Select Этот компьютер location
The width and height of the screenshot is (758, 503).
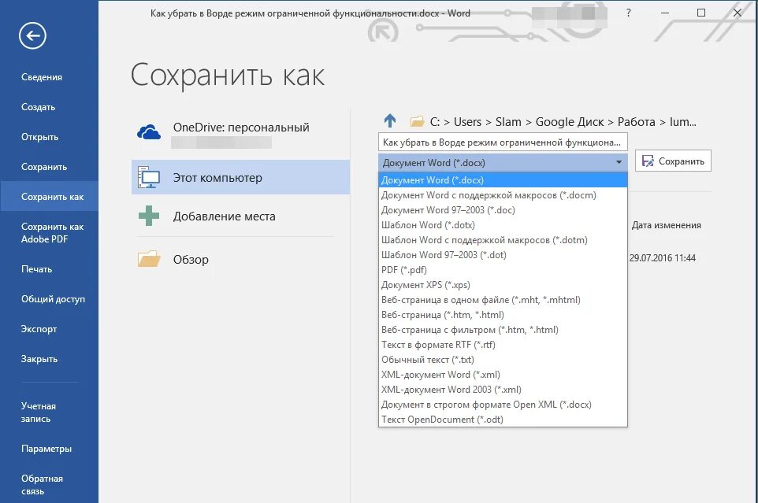(x=241, y=177)
